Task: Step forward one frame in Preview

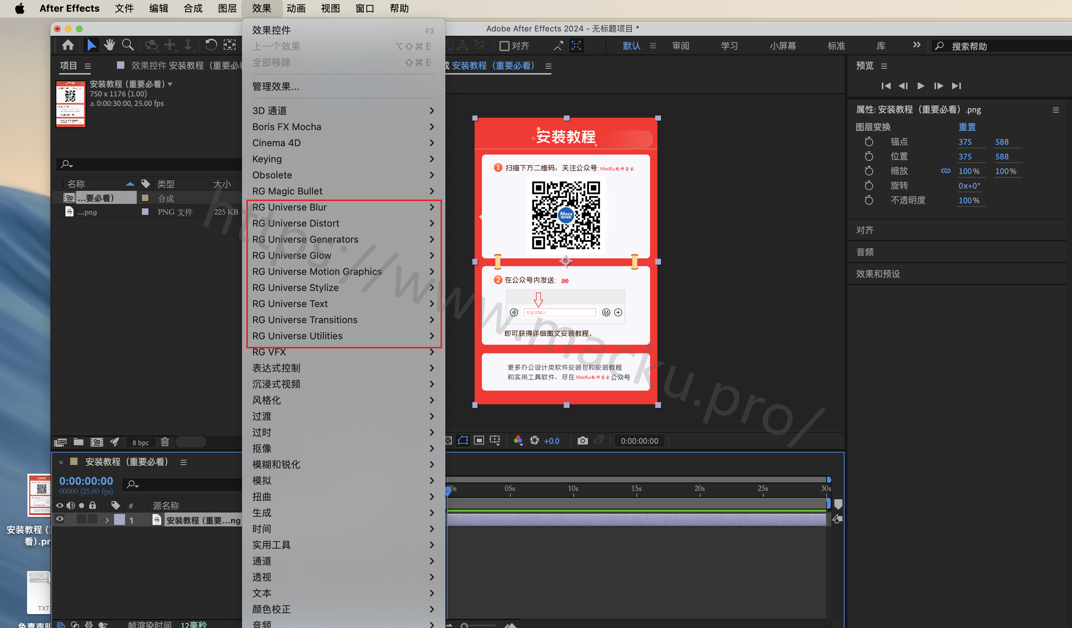Action: [939, 86]
